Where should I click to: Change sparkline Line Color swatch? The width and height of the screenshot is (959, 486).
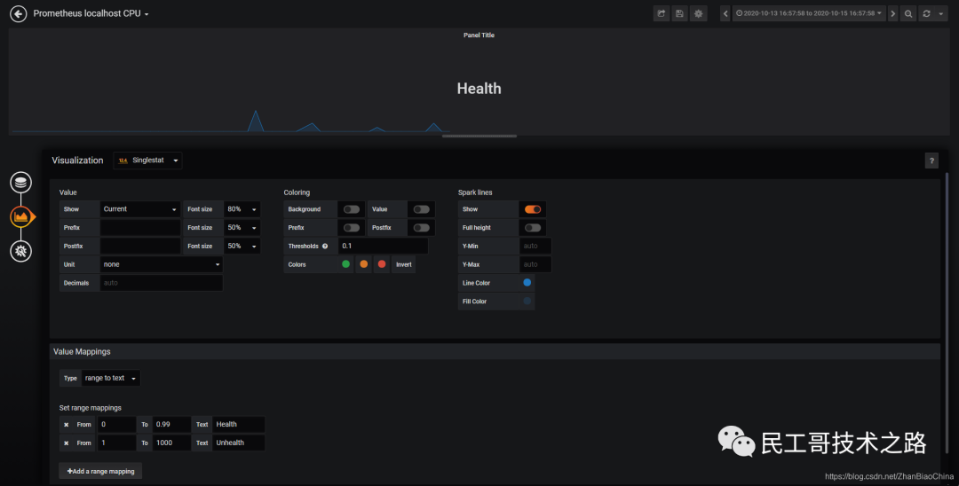pyautogui.click(x=527, y=283)
